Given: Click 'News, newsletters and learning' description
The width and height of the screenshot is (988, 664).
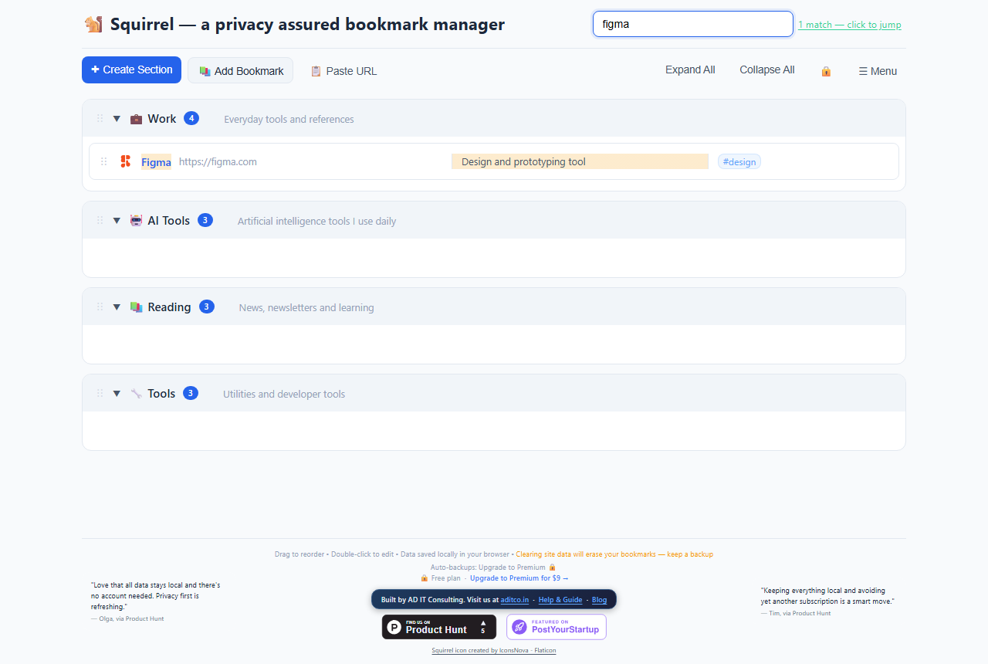Looking at the screenshot, I should [306, 308].
